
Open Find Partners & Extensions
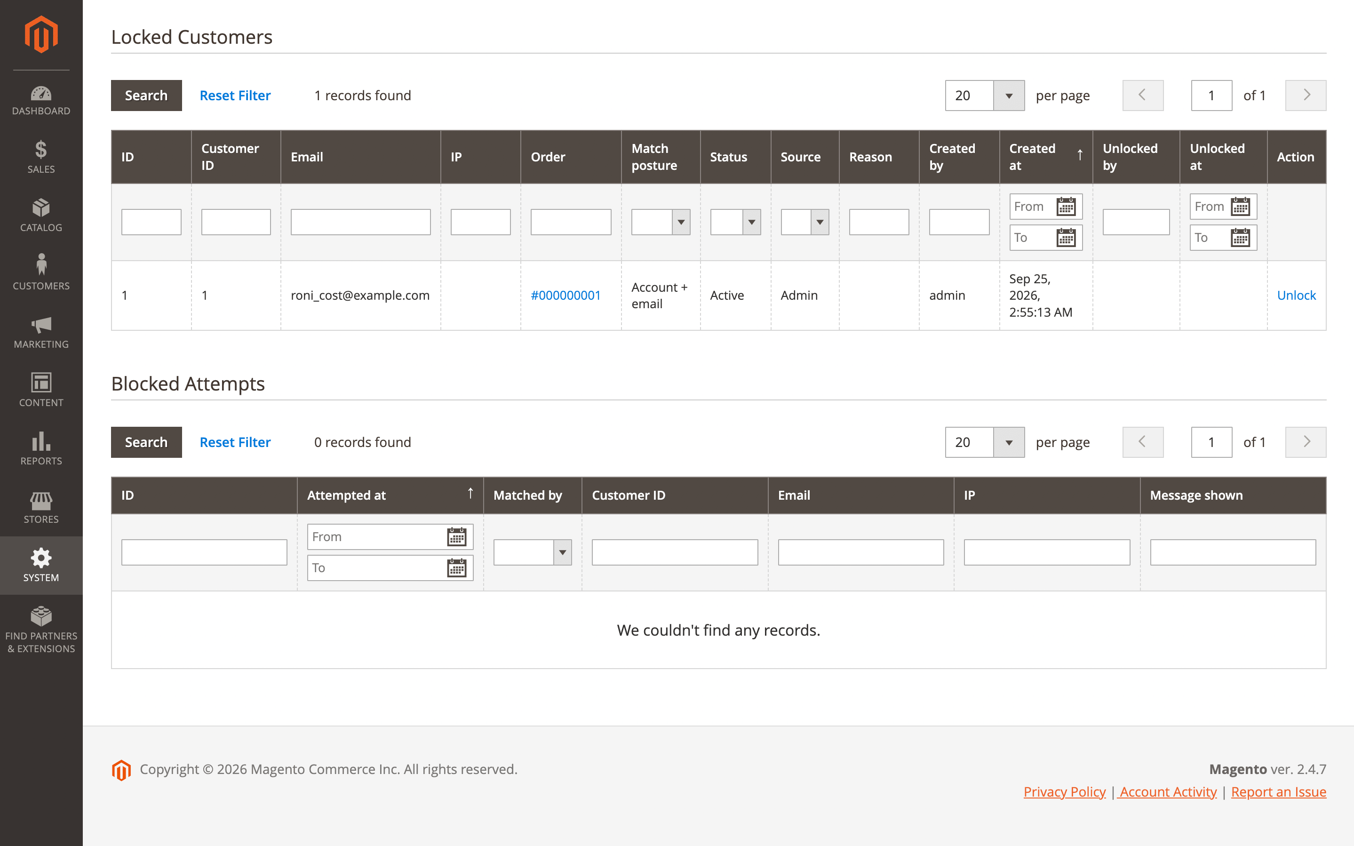[x=41, y=630]
